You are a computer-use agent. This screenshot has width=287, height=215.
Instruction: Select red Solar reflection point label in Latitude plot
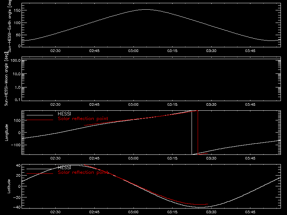click(x=83, y=172)
